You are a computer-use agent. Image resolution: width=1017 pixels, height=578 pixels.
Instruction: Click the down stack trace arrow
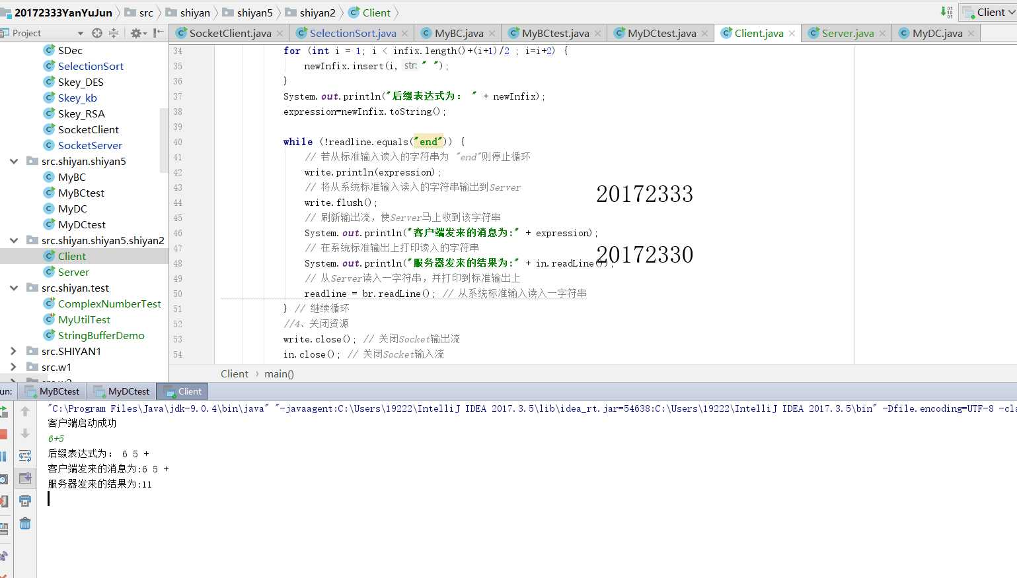tap(25, 434)
